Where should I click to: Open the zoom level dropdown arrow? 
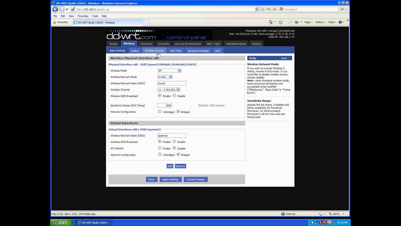coord(343,214)
